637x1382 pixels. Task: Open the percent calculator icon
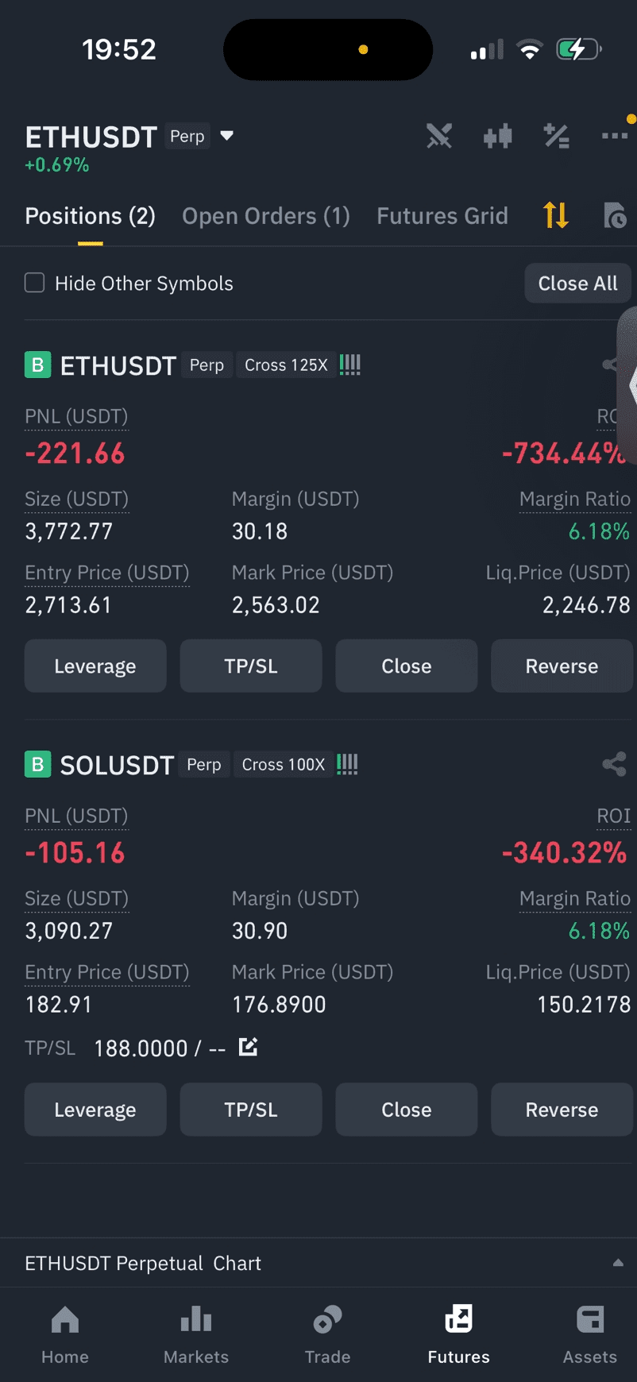(x=556, y=137)
